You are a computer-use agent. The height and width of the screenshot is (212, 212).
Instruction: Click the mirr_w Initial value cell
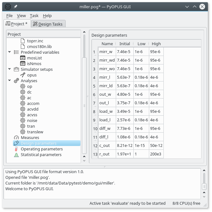tap(125, 51)
